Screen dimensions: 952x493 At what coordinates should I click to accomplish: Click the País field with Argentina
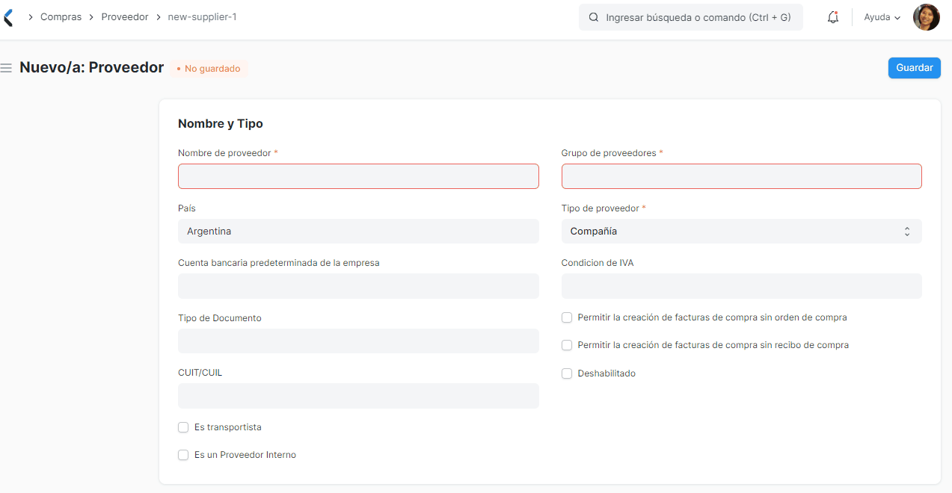click(358, 232)
